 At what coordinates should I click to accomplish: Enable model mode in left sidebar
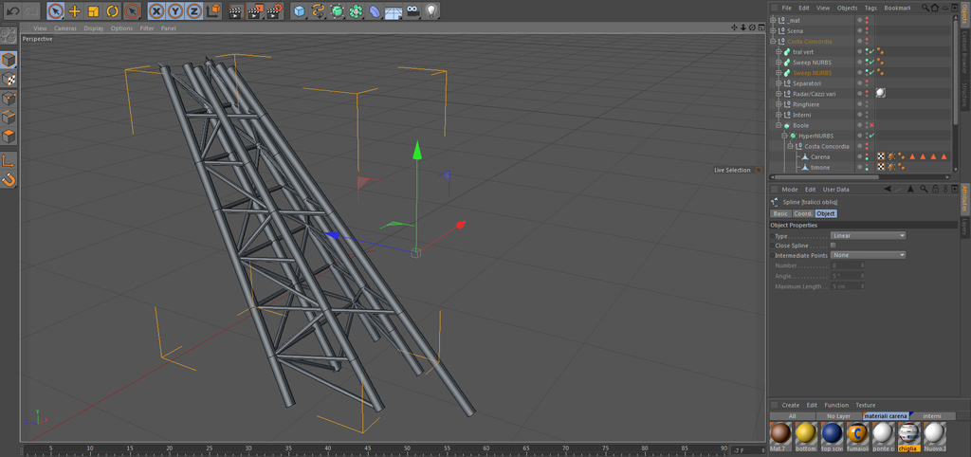point(9,60)
